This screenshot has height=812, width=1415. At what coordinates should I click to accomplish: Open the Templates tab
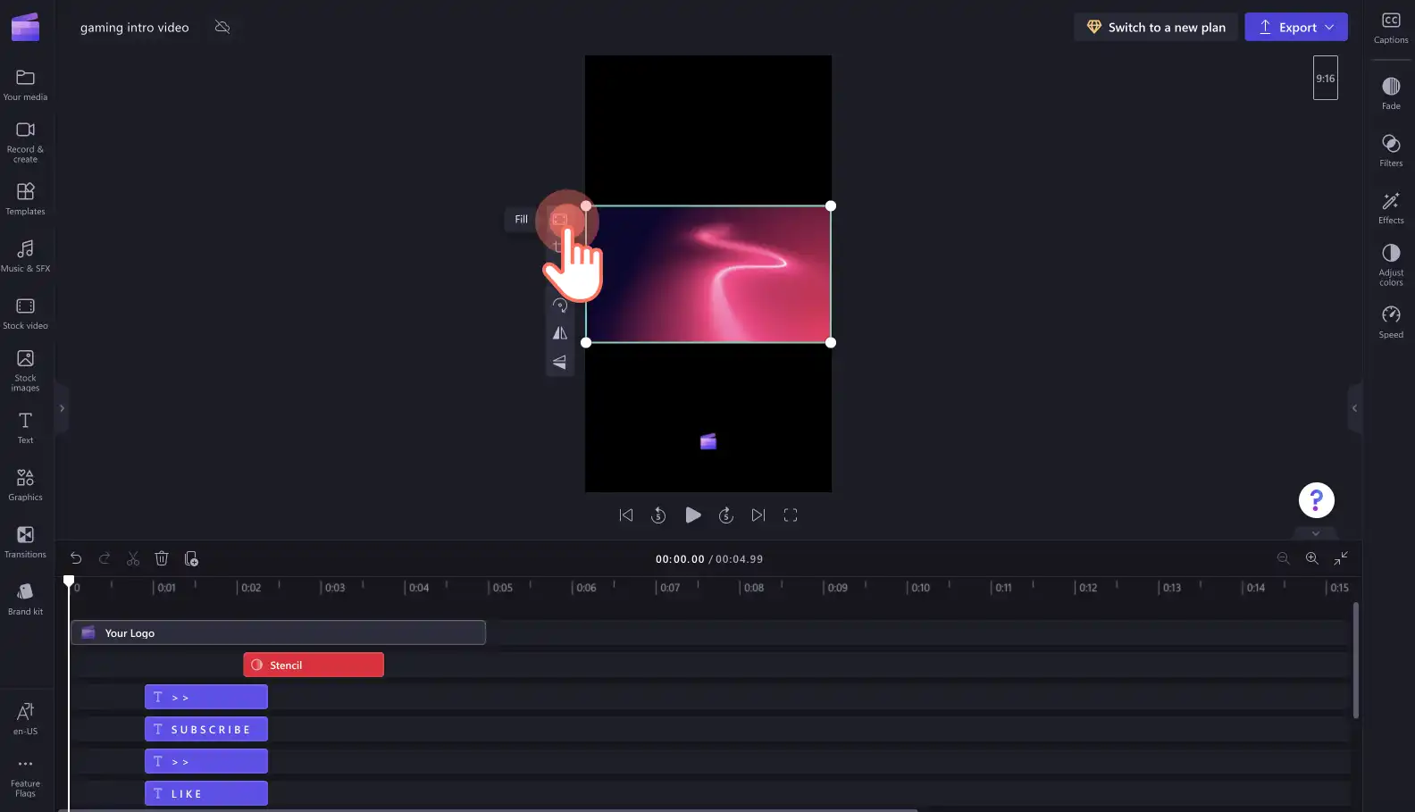pyautogui.click(x=25, y=198)
